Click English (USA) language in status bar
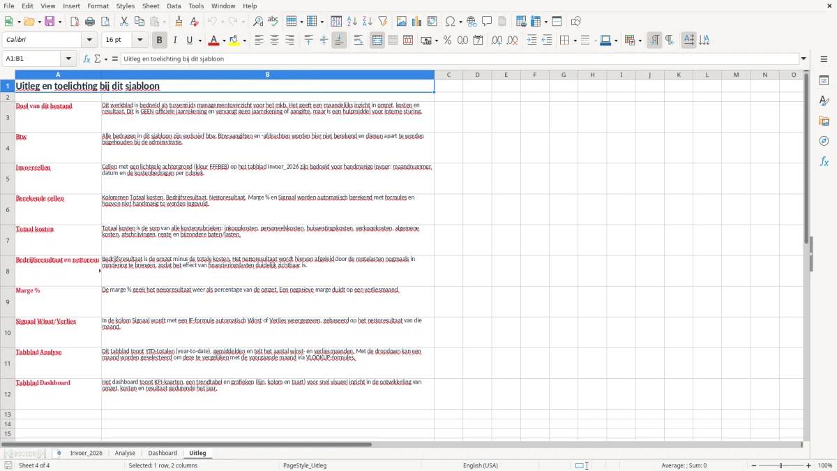Image resolution: width=837 pixels, height=471 pixels. pyautogui.click(x=481, y=465)
